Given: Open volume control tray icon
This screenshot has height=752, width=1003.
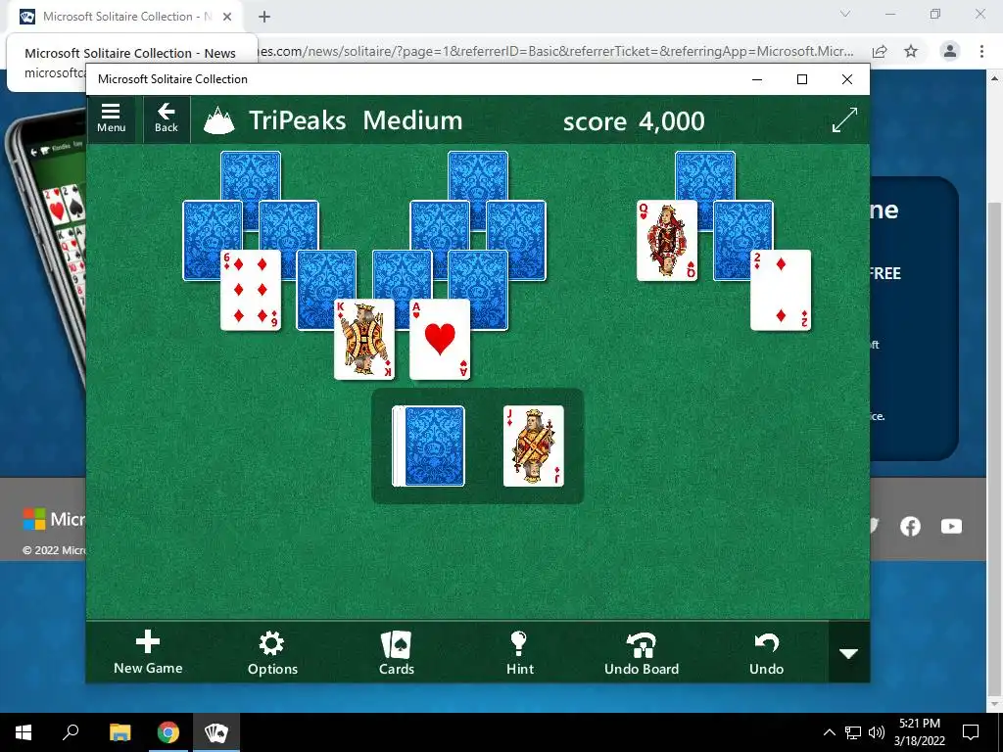Looking at the screenshot, I should click(x=877, y=732).
